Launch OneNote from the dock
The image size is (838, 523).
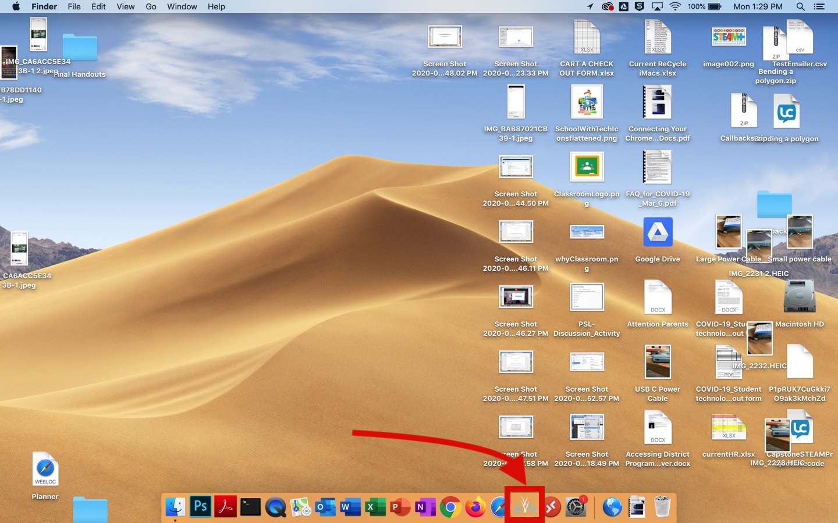(x=425, y=507)
